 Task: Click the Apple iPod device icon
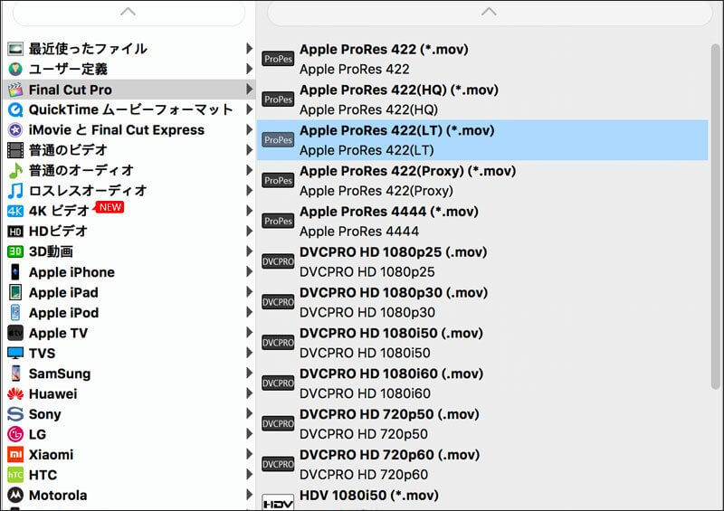[x=15, y=313]
